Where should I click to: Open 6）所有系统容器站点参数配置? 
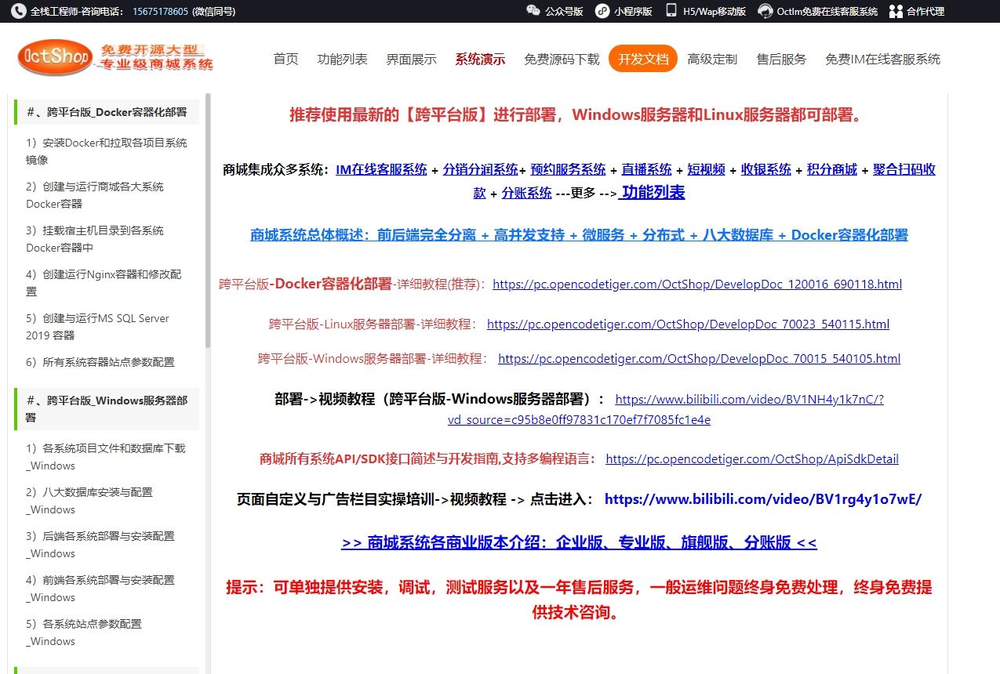(100, 362)
